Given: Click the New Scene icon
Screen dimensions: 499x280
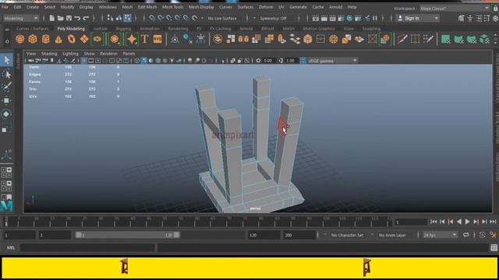Looking at the screenshot, I should point(52,18).
